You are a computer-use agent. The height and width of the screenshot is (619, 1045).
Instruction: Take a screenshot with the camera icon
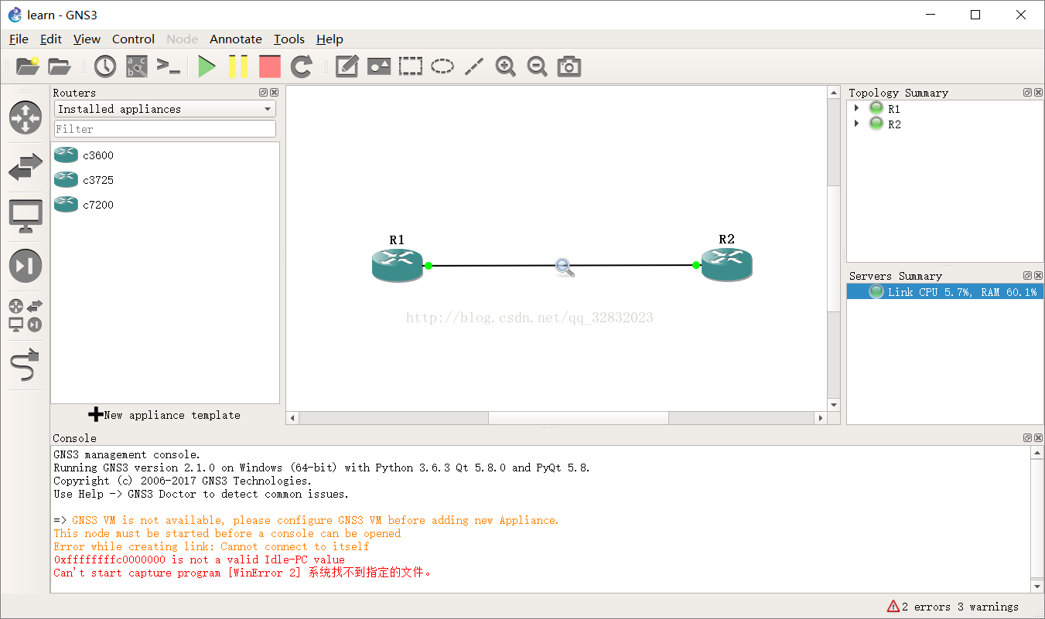coord(569,66)
